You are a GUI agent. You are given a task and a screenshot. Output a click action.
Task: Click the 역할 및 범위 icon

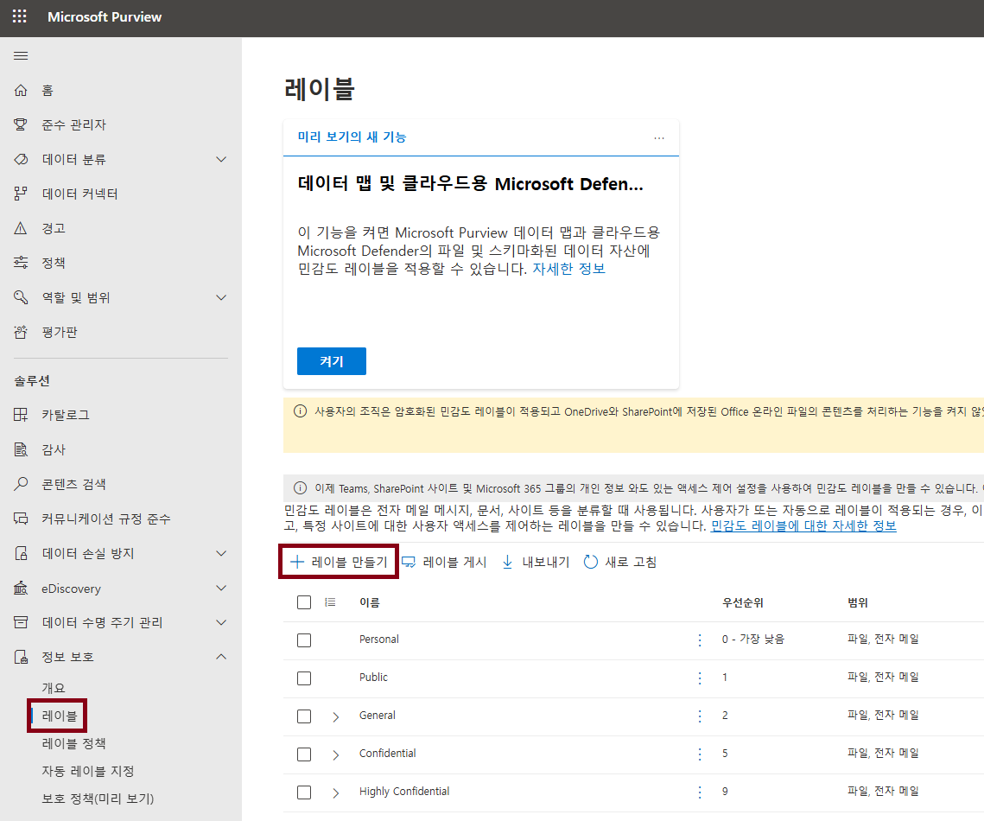pos(21,297)
